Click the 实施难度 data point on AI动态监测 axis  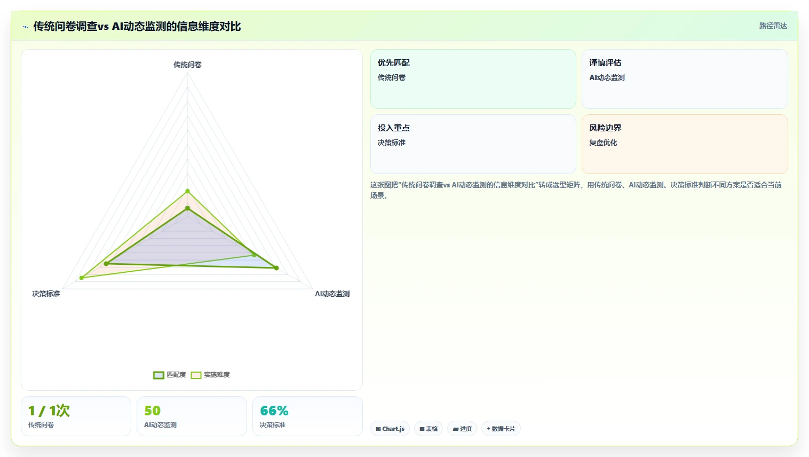coord(254,255)
